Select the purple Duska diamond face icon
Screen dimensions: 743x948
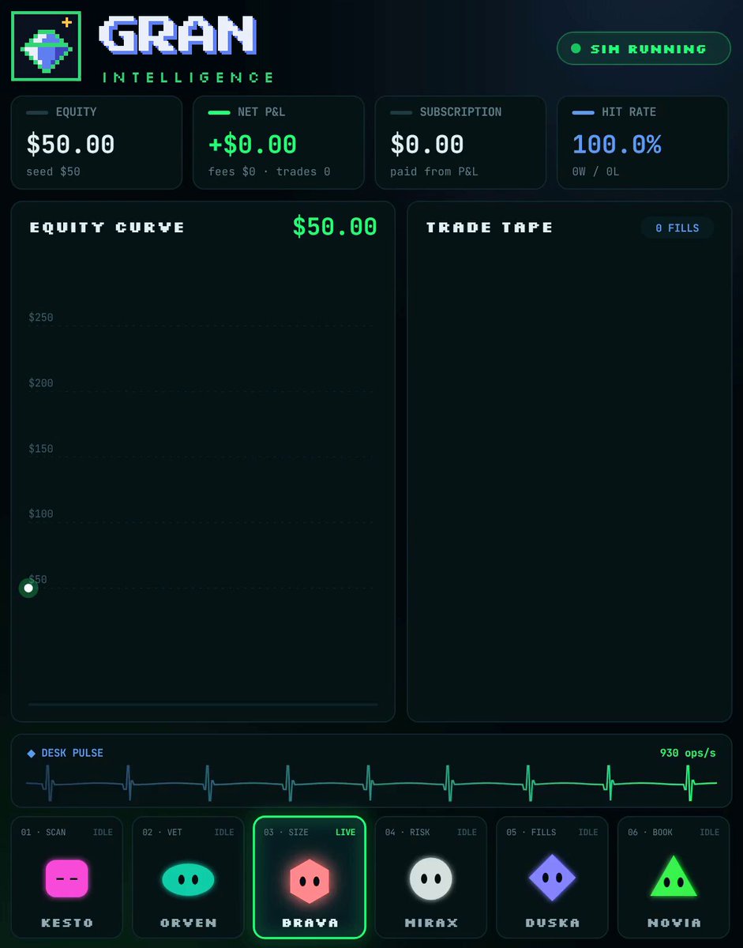point(552,878)
